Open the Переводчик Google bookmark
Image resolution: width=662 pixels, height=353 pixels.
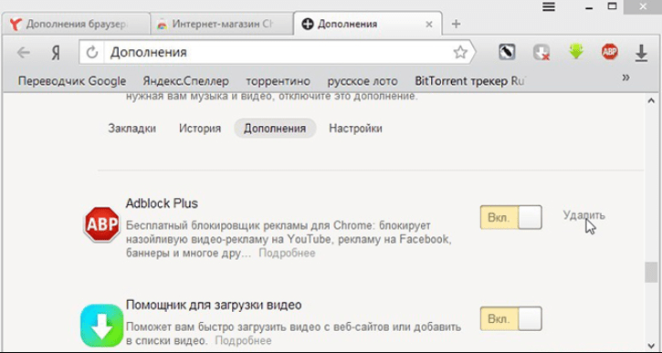[72, 80]
